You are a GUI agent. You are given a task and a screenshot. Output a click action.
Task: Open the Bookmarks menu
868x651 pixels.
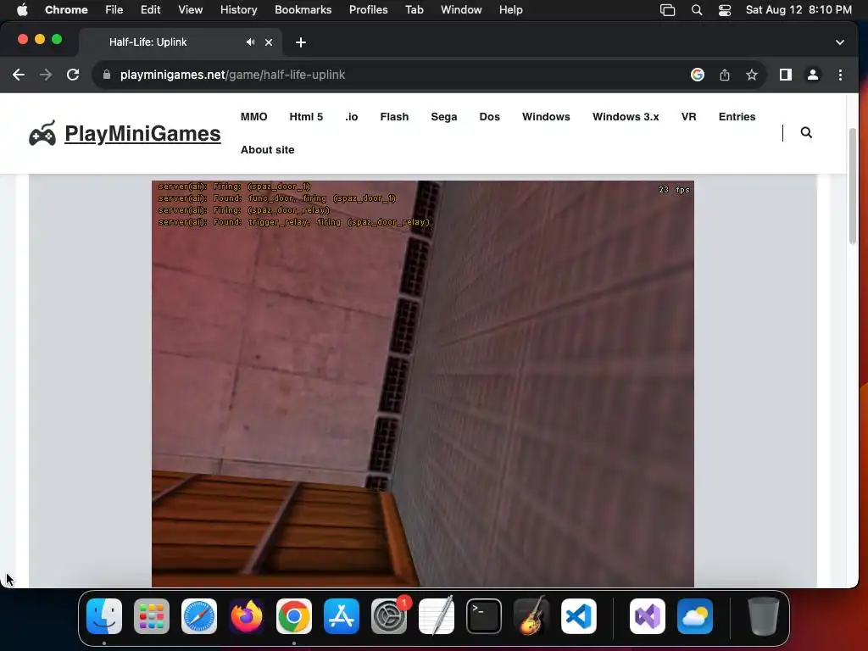click(x=303, y=10)
